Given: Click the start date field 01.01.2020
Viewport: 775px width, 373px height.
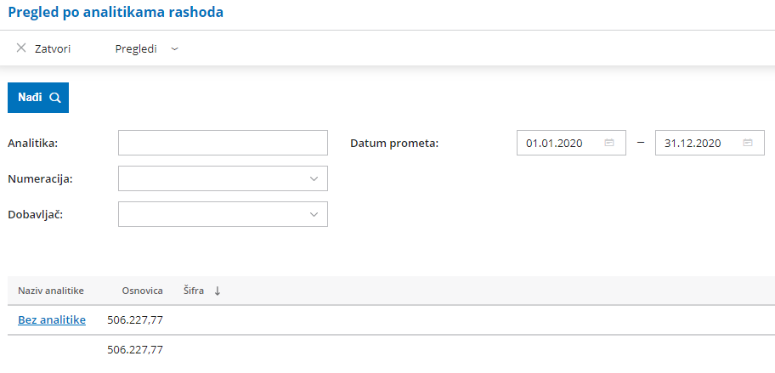Looking at the screenshot, I should point(571,143).
